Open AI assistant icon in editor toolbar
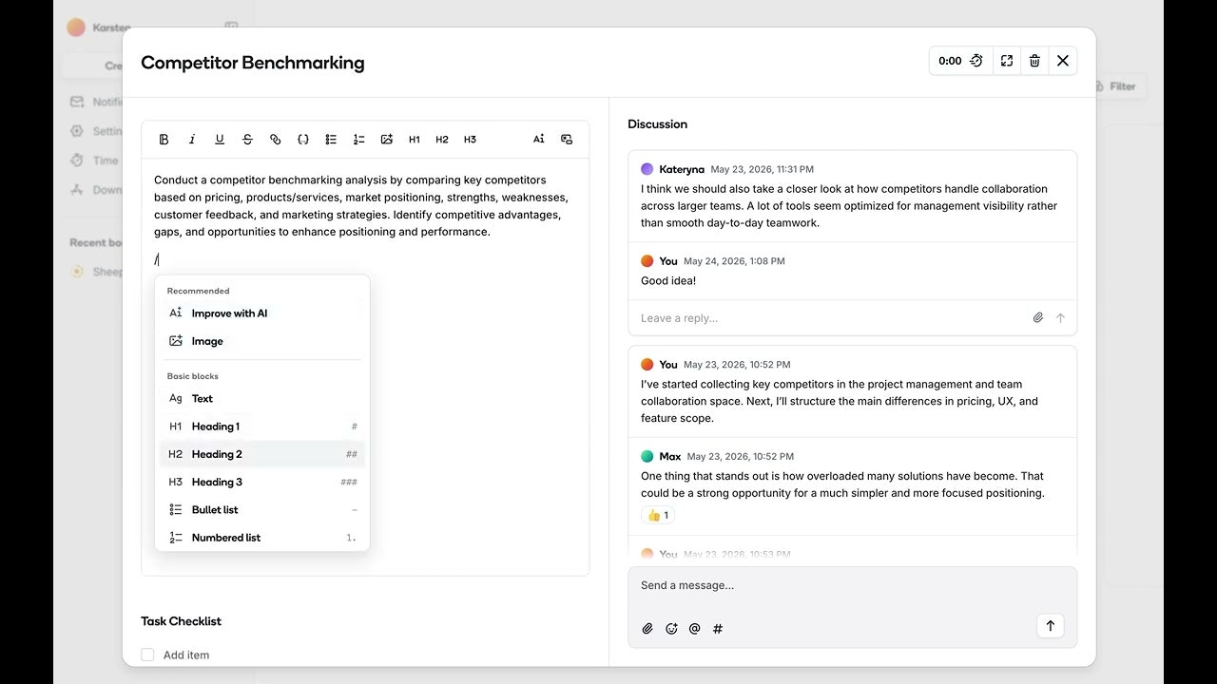Screen dimensions: 1217x684 538,140
